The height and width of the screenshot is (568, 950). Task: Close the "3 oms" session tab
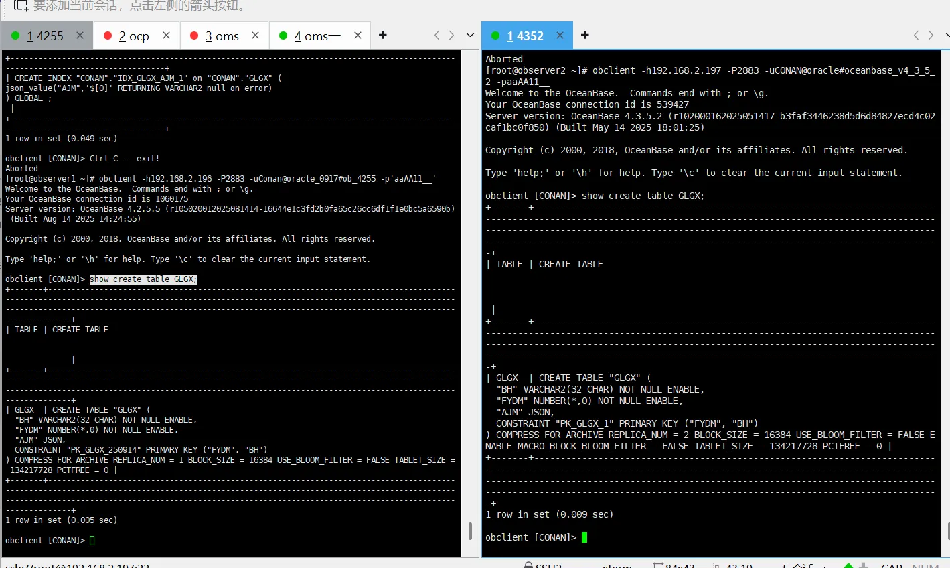255,35
